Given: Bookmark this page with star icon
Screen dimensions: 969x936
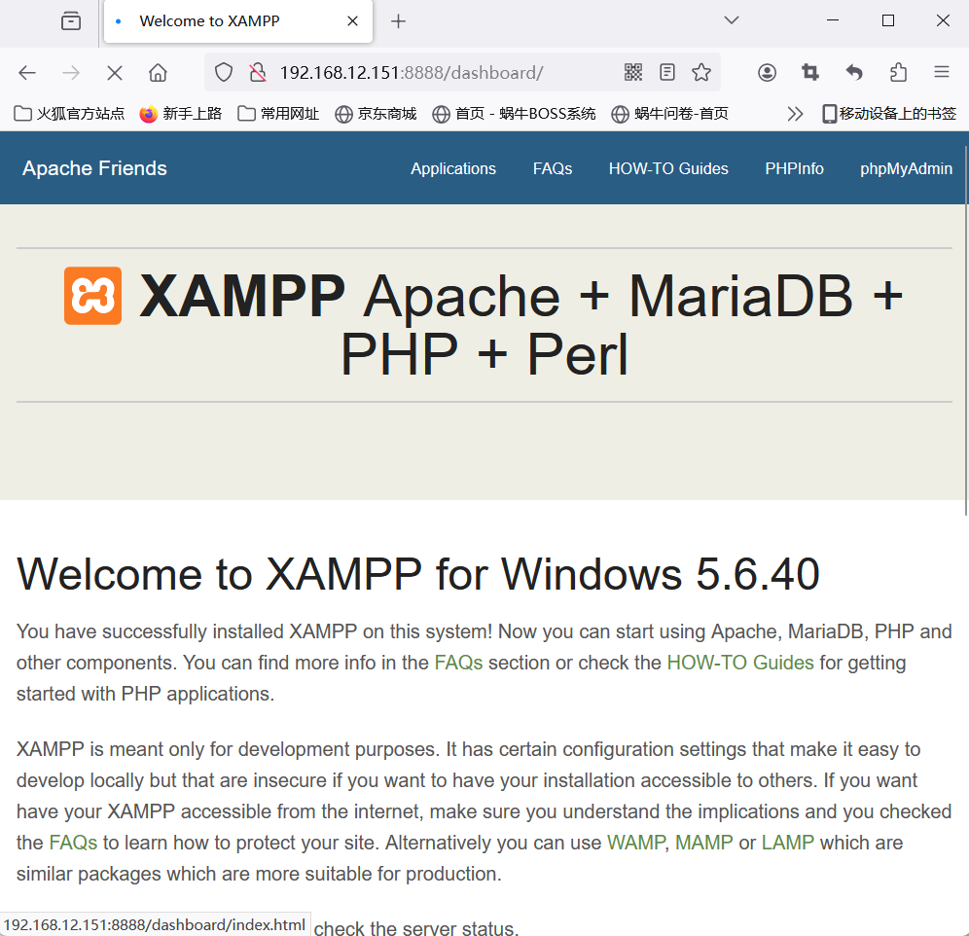Looking at the screenshot, I should (x=700, y=72).
